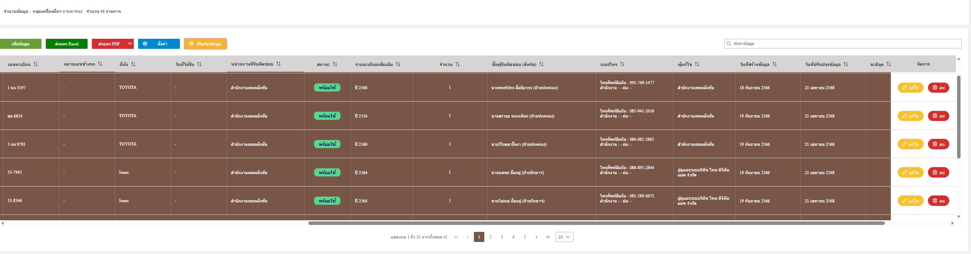Edit the row for plate ฮม 6614
Viewport: 971px width, 254px height.
click(911, 116)
